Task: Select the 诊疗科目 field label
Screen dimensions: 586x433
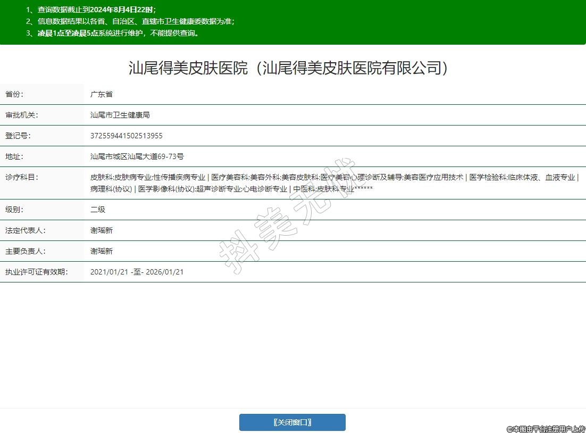Action: tap(22, 177)
